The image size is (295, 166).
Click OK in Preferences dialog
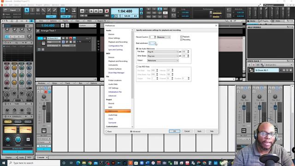(x=174, y=131)
